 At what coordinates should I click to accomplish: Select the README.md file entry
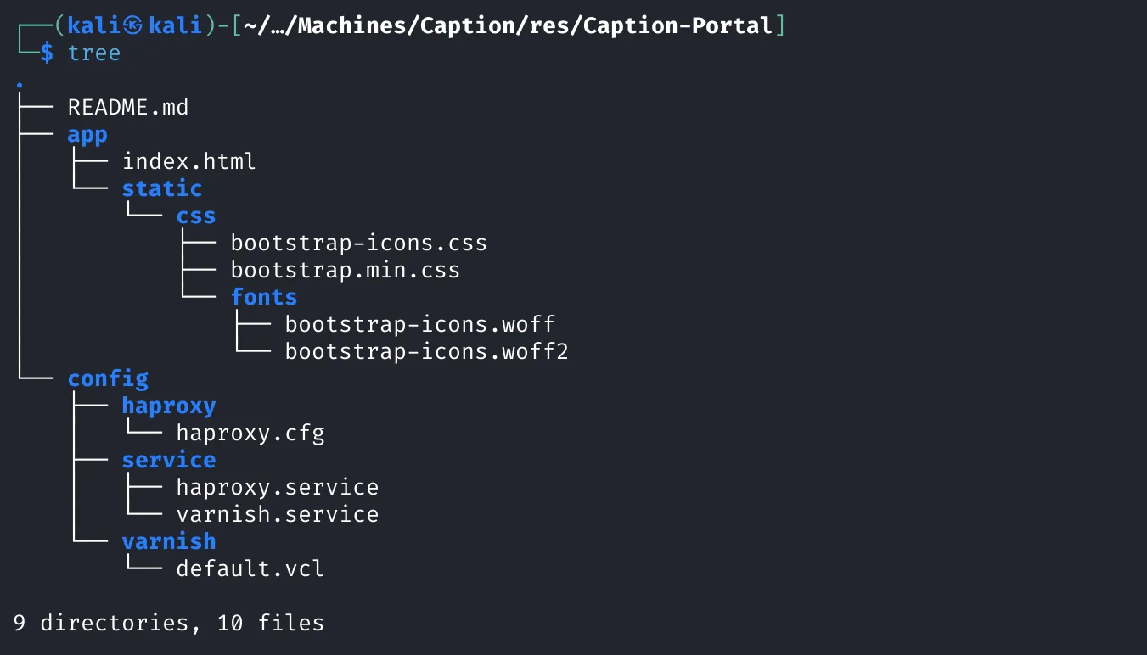(x=128, y=107)
